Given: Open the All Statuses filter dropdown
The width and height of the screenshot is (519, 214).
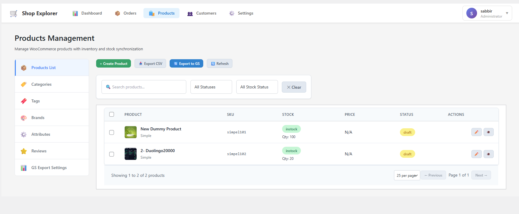Looking at the screenshot, I should (211, 87).
